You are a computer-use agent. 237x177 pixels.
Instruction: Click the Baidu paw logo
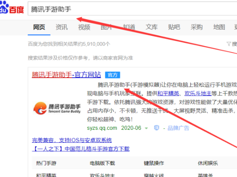pyautogui.click(x=12, y=7)
